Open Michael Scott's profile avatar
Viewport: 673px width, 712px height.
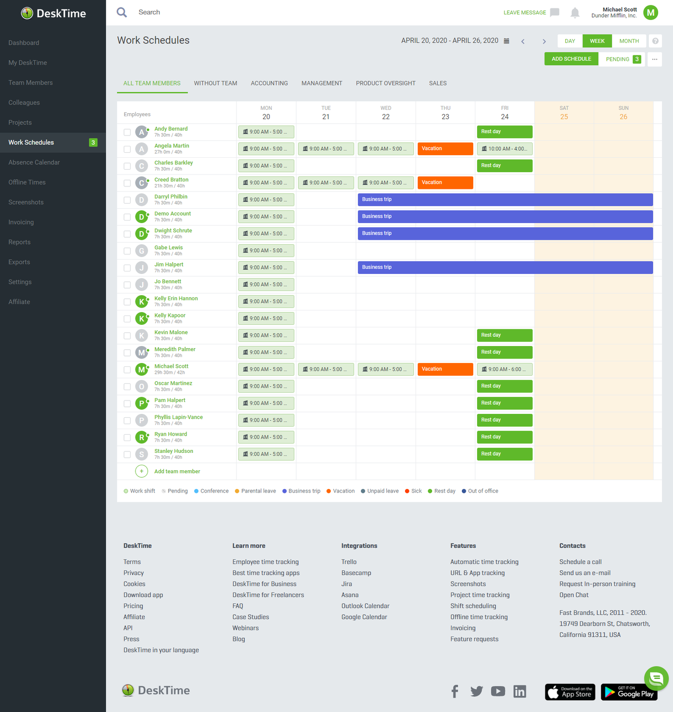pos(651,12)
